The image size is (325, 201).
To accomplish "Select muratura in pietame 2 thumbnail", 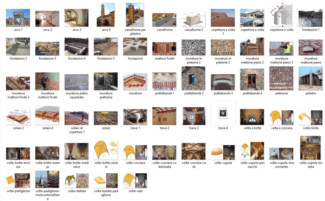I will point(193,48).
